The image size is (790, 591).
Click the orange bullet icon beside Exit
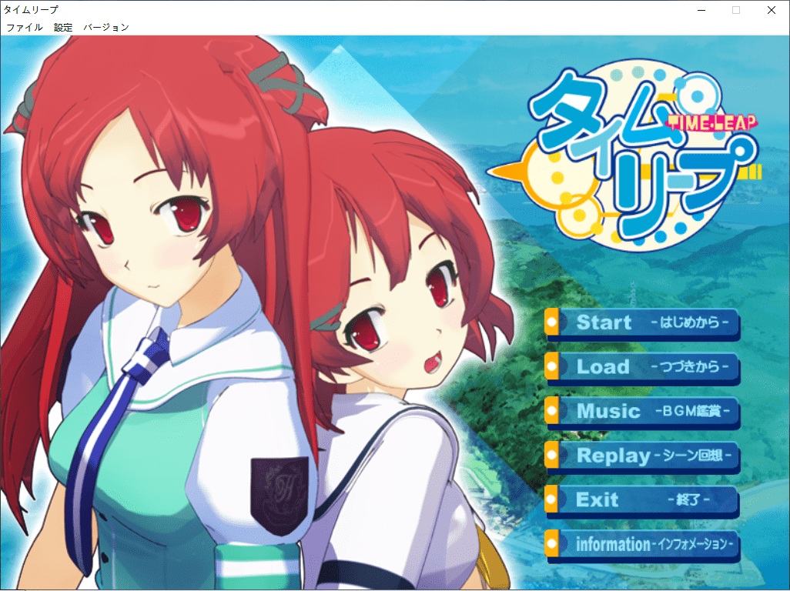[x=552, y=500]
